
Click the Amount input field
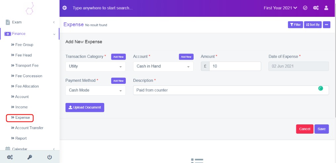point(235,66)
